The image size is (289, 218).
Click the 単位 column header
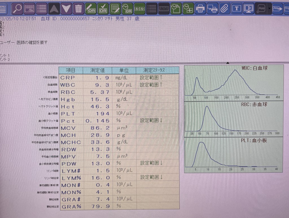(124, 70)
